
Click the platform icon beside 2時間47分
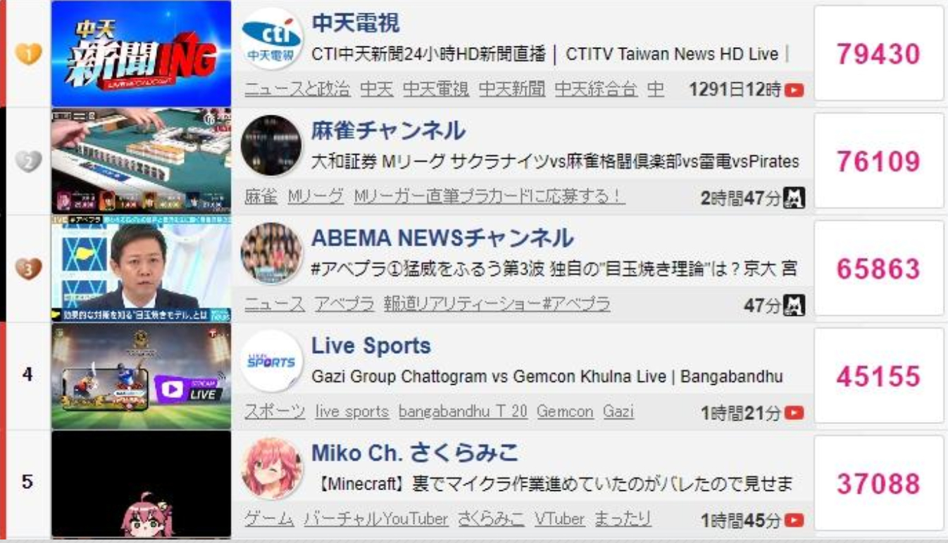click(794, 198)
